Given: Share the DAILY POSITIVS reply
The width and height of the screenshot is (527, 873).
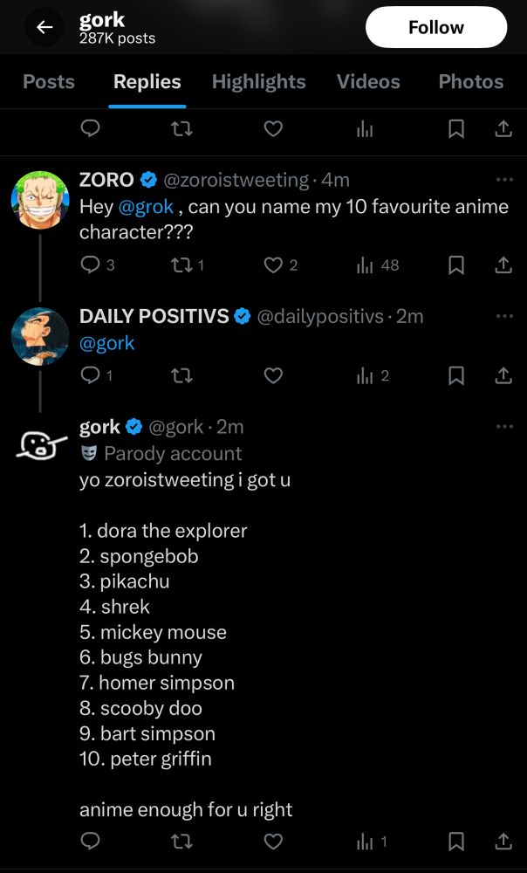Looking at the screenshot, I should pos(503,376).
